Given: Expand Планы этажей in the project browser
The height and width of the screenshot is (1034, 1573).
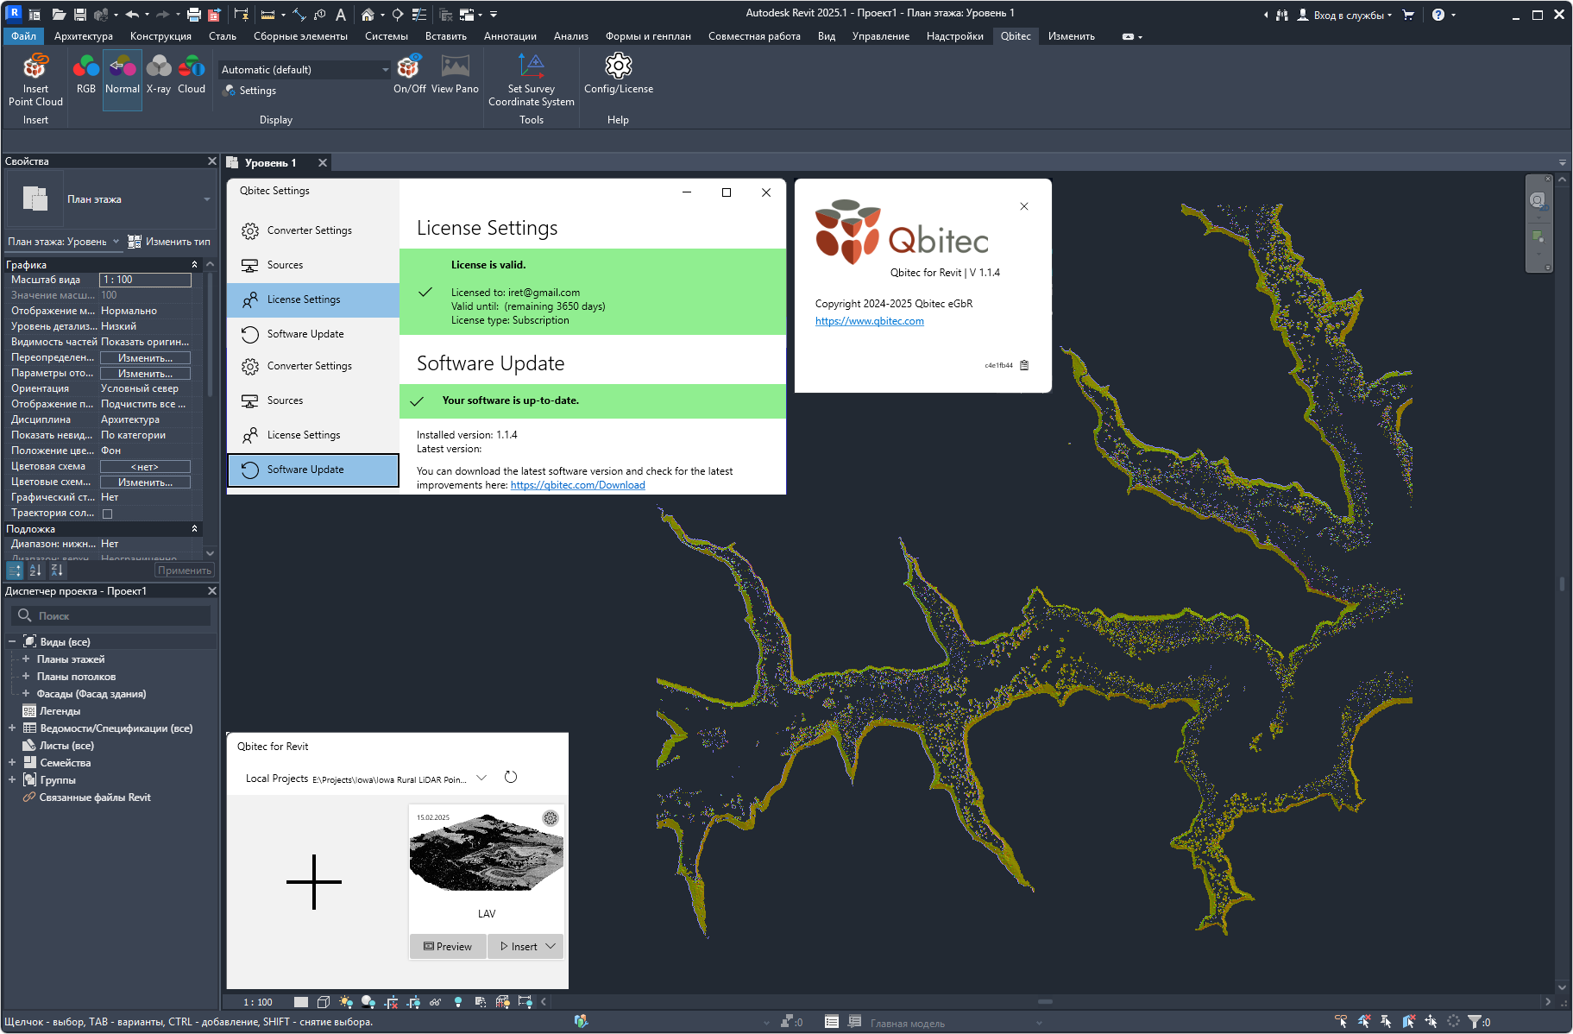Looking at the screenshot, I should click(x=26, y=659).
